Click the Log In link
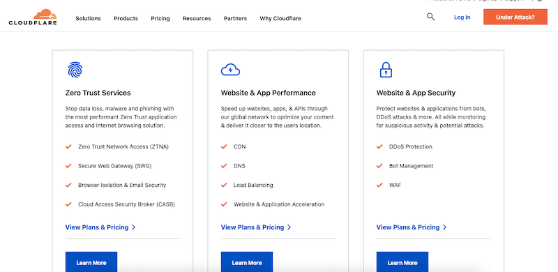 (x=462, y=17)
